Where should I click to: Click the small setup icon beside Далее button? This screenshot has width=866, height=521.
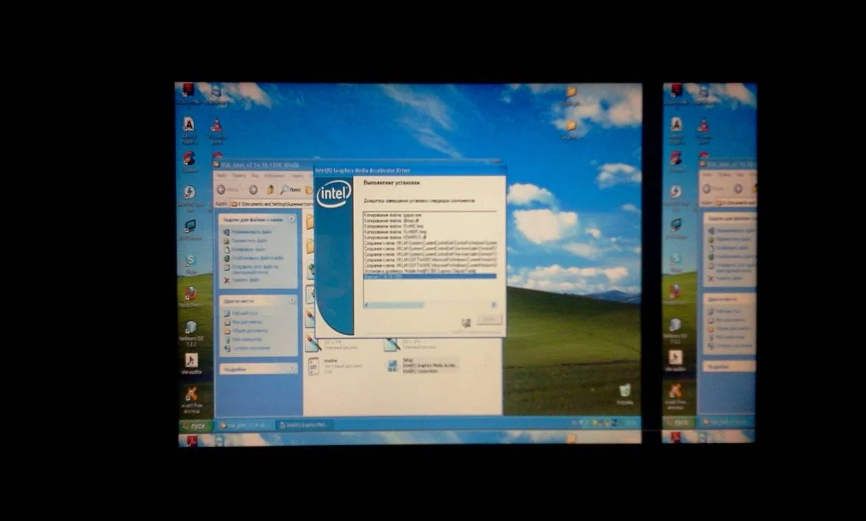[466, 323]
